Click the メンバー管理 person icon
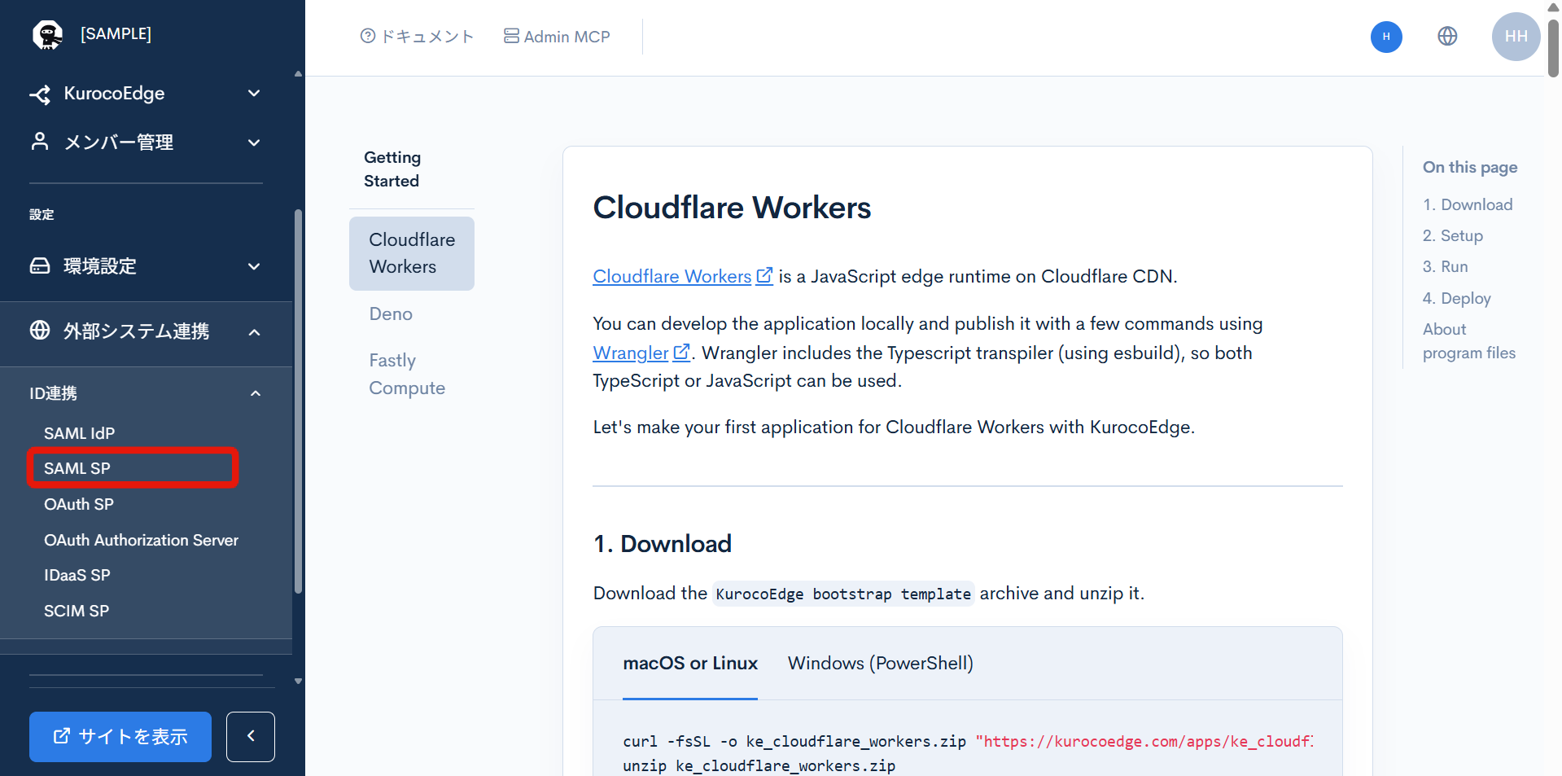1562x776 pixels. pyautogui.click(x=40, y=142)
